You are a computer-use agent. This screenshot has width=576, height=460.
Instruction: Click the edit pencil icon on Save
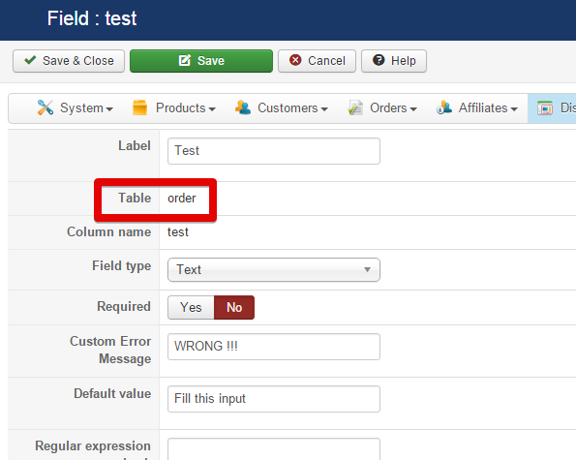(184, 60)
